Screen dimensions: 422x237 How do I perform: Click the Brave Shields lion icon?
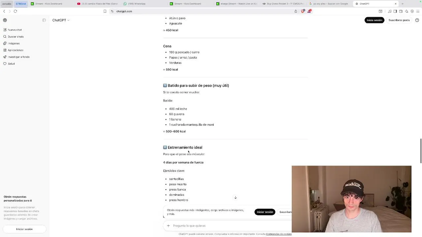click(x=303, y=11)
